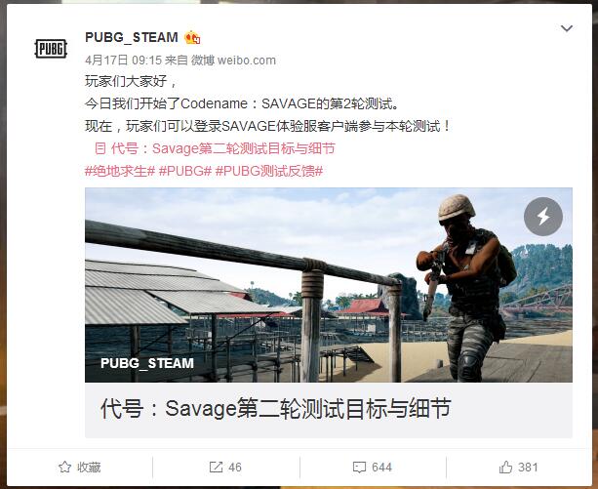This screenshot has width=598, height=489.
Task: Like the post with thumbs-up icon
Action: pyautogui.click(x=505, y=467)
